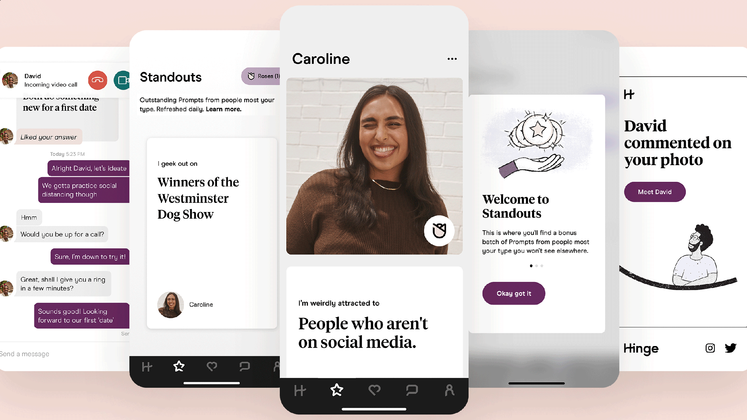Click the Roses counter toggle button
Viewport: 747px width, 420px height.
262,76
